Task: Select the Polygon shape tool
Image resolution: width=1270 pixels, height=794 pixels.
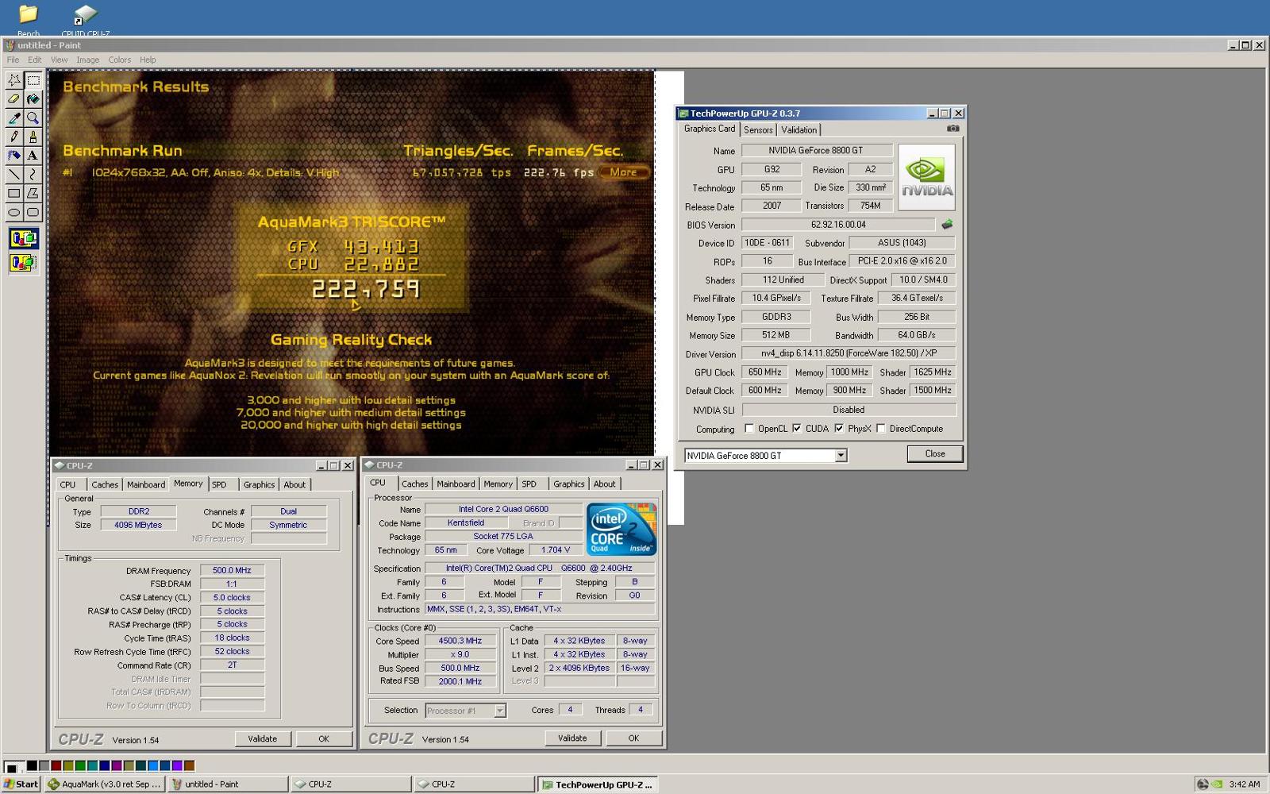Action: [33, 193]
